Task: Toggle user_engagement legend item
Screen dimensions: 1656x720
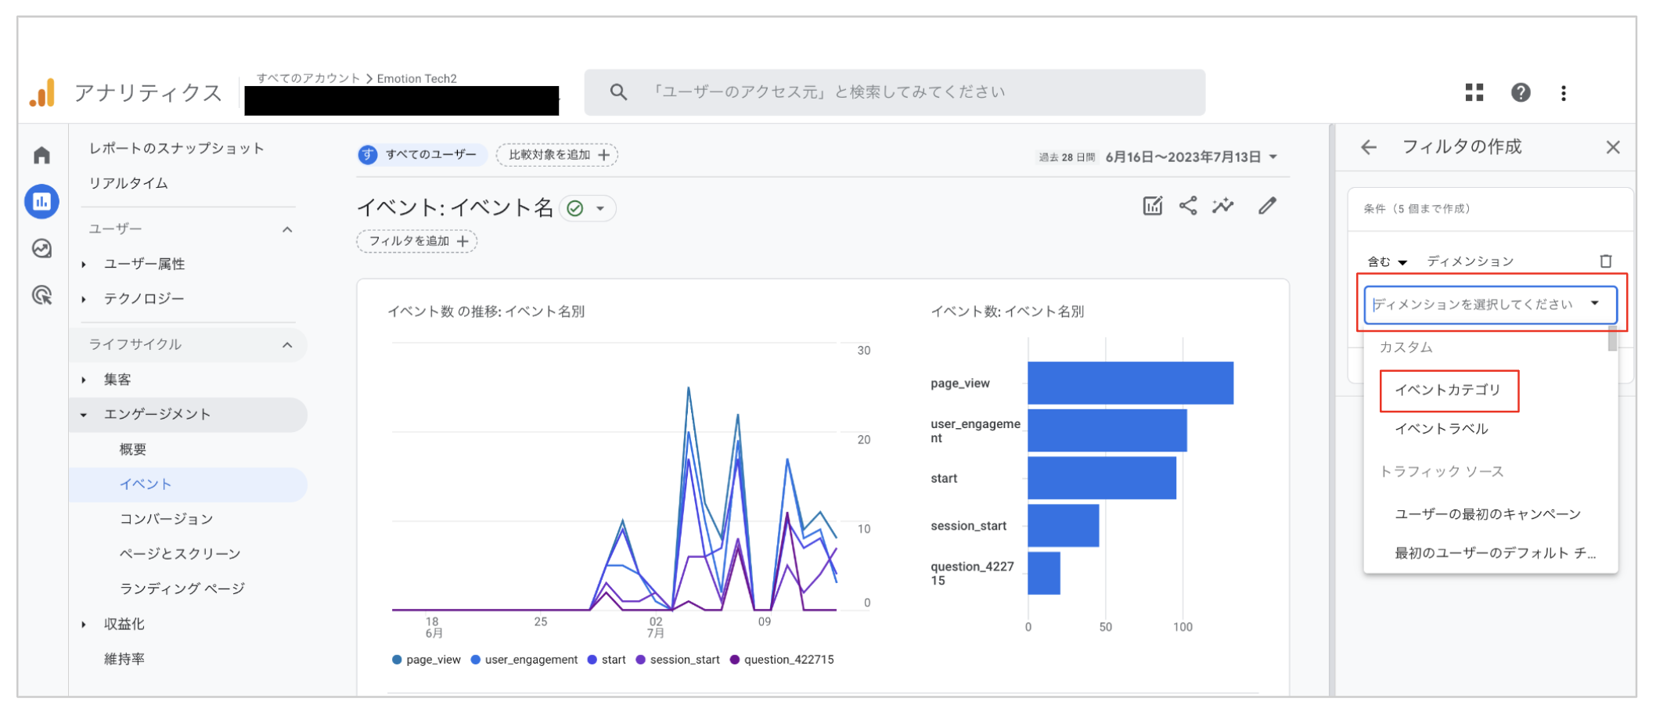Action: (x=524, y=660)
